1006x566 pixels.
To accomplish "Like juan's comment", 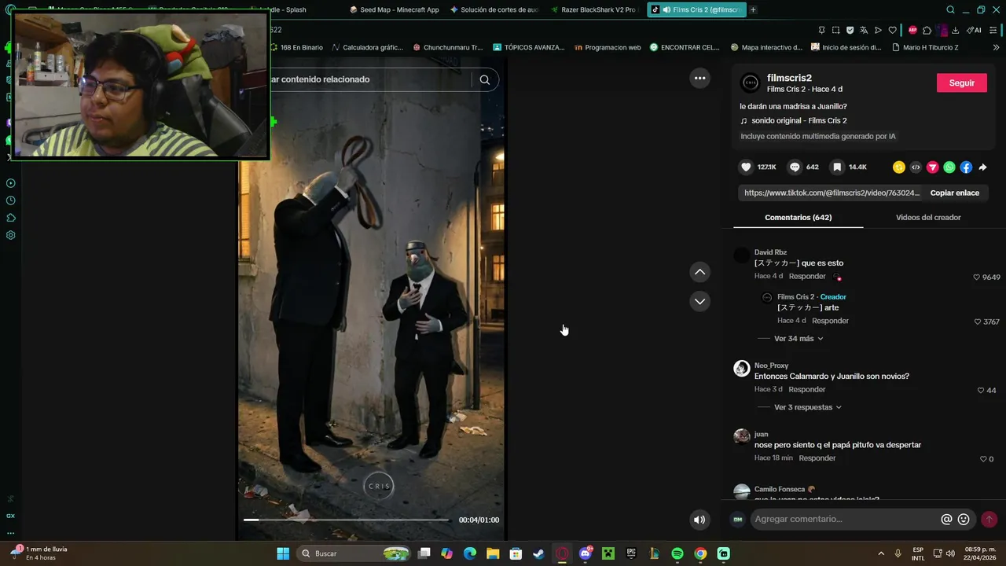I will [982, 459].
